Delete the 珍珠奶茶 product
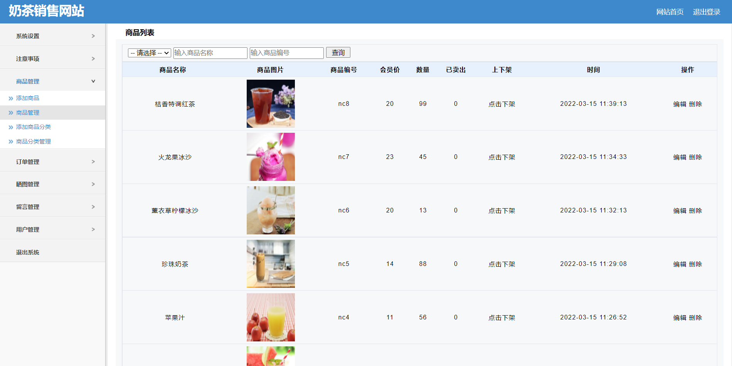This screenshot has height=366, width=732. click(x=695, y=264)
